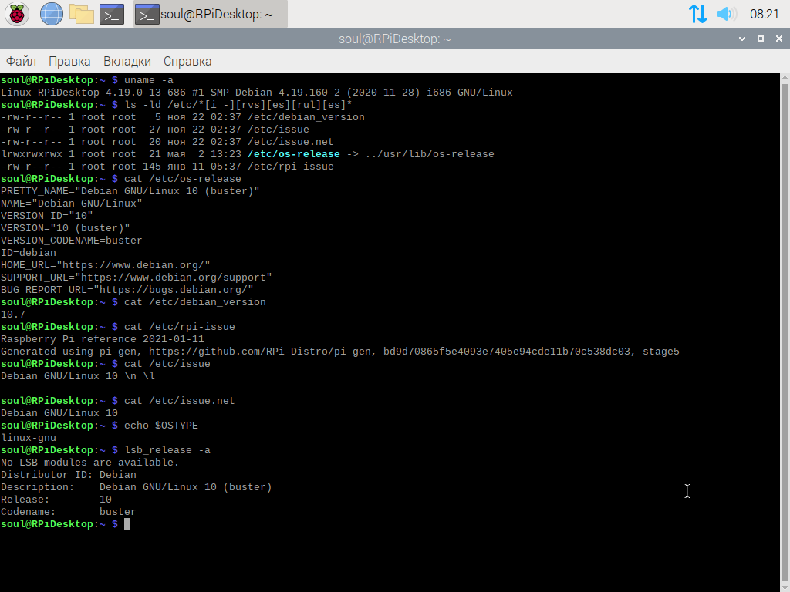Screen dimensions: 790x592
Task: Minimize the terminal window
Action: (x=742, y=39)
